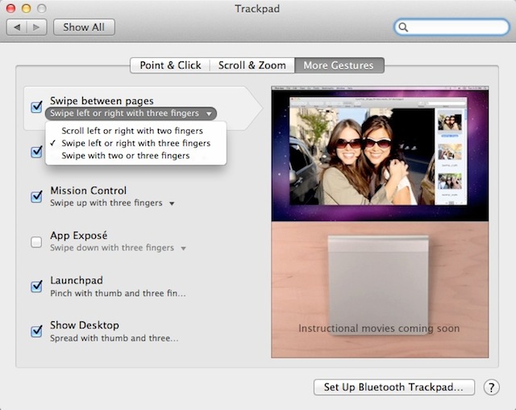Collapse the Swipe between pages gesture dropdown
Viewport: 516px width, 410px height.
coord(131,114)
